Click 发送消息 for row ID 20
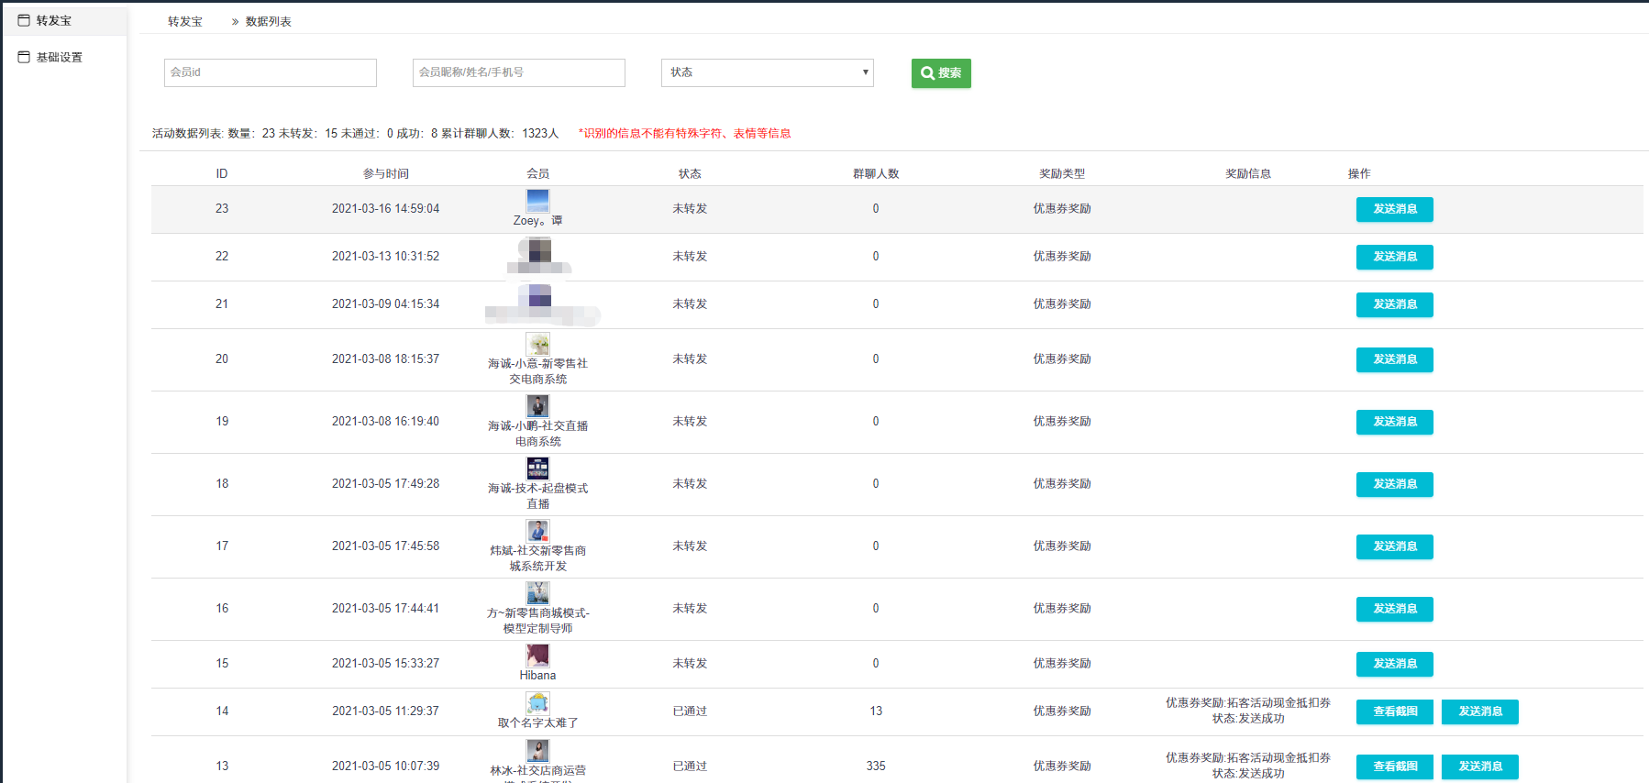The width and height of the screenshot is (1649, 783). (x=1394, y=359)
